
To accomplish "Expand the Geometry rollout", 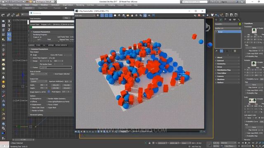I will [228, 64].
